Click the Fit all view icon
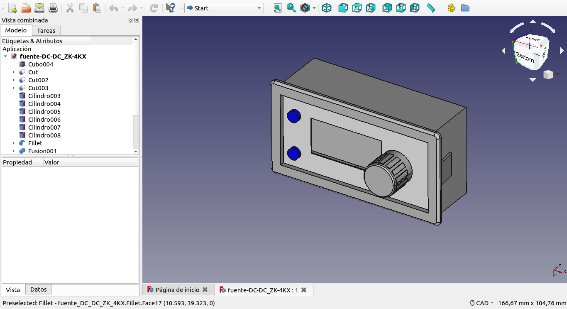567x309 pixels. coord(277,8)
